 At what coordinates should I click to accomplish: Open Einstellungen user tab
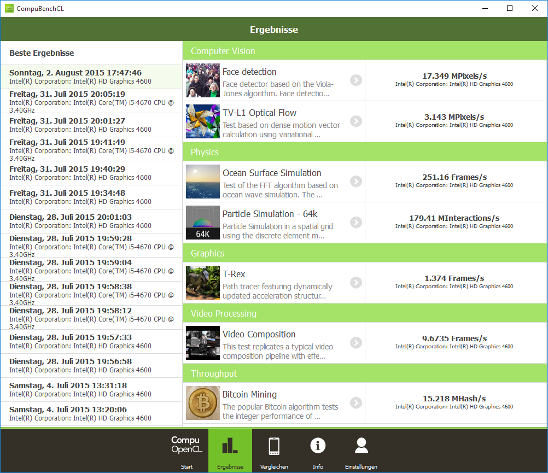361,451
